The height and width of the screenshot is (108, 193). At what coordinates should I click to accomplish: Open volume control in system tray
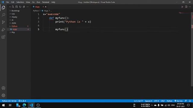[169, 105]
